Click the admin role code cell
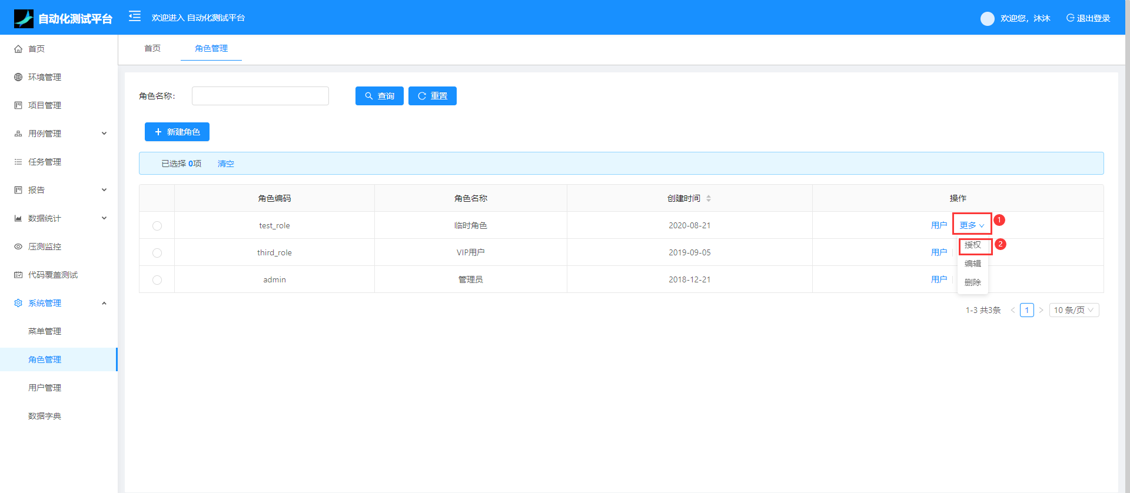 (274, 279)
